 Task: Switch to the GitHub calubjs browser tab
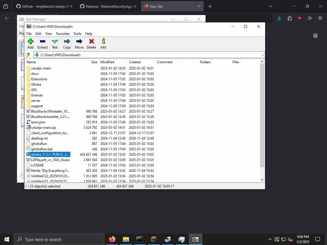44,7
